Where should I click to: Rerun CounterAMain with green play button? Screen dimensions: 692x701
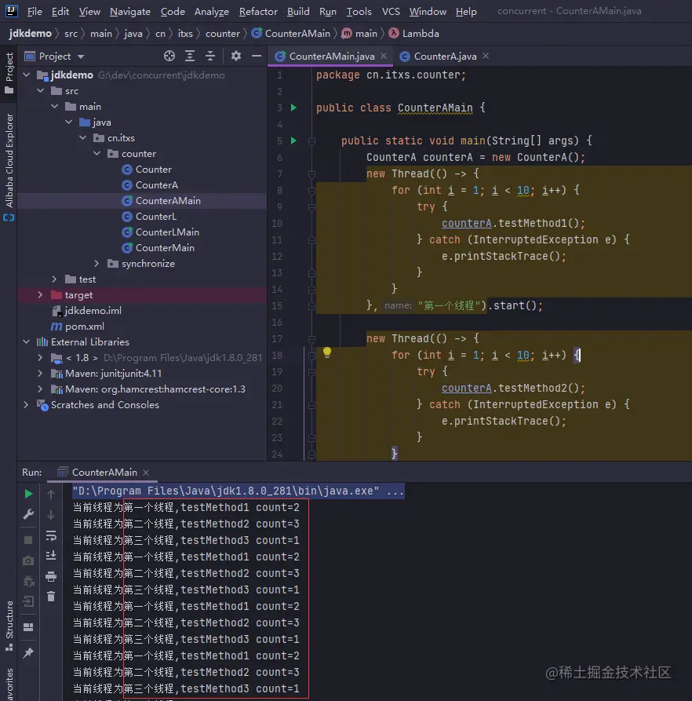(28, 494)
